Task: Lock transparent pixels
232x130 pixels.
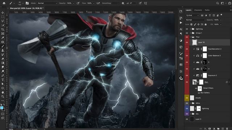Action: point(191,25)
